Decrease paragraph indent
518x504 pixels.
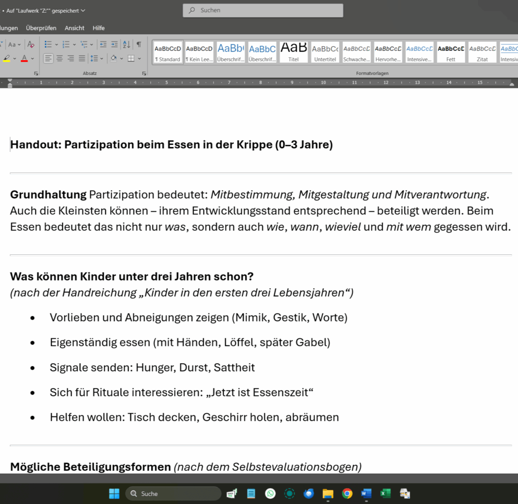[x=103, y=44]
